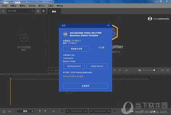
Task: Click the green 已注册 registered label
Action: (x=101, y=47)
